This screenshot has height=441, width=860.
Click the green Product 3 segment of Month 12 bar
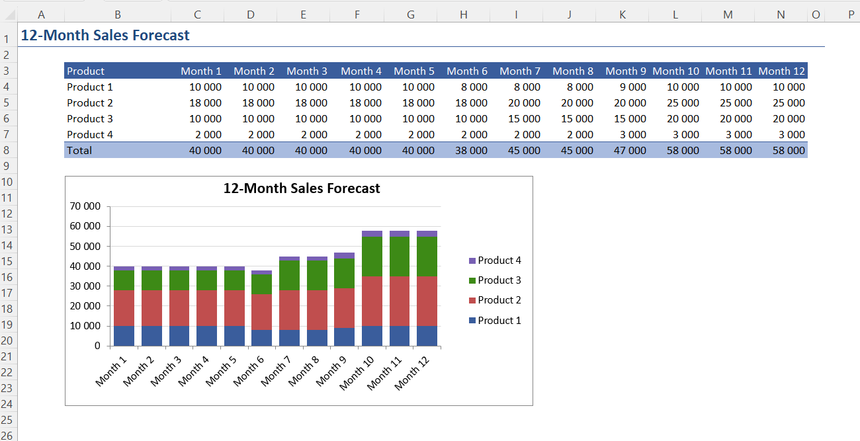click(427, 257)
